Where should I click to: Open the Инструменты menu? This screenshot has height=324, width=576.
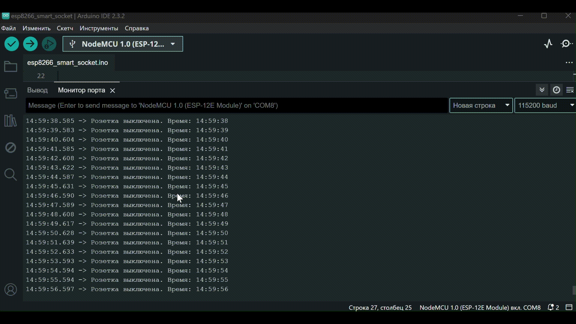coord(99,28)
